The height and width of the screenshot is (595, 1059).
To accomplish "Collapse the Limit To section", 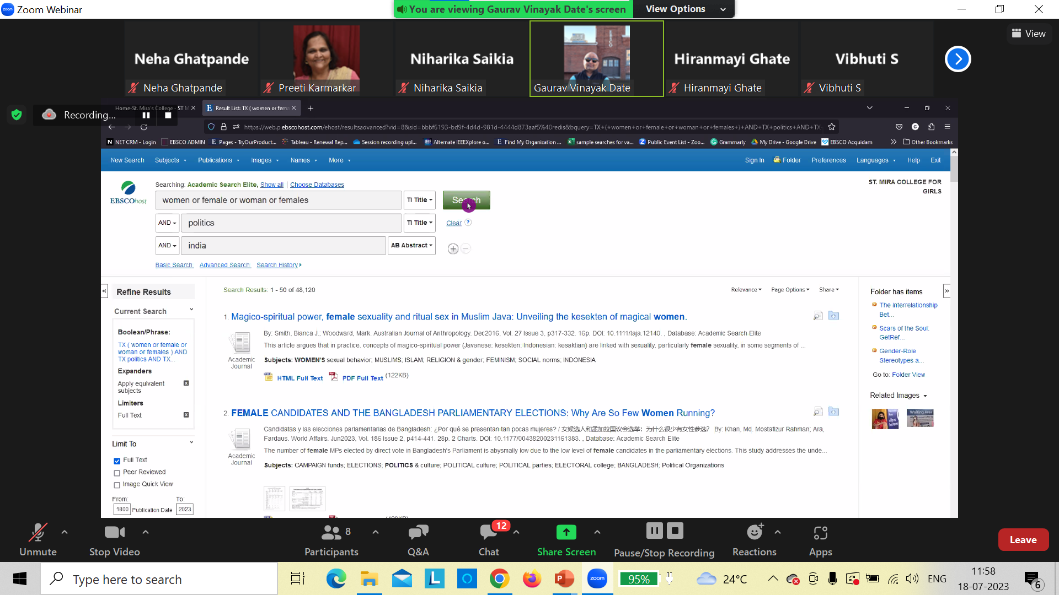I will 191,442.
